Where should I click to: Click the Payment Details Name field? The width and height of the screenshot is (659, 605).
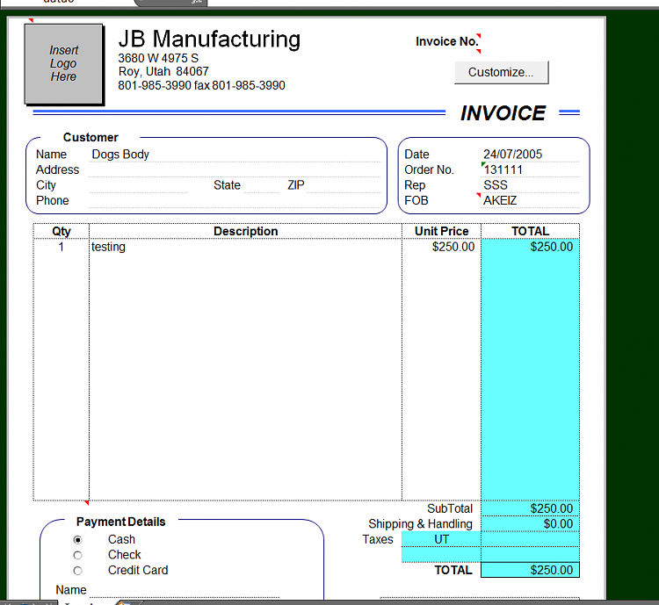[185, 590]
